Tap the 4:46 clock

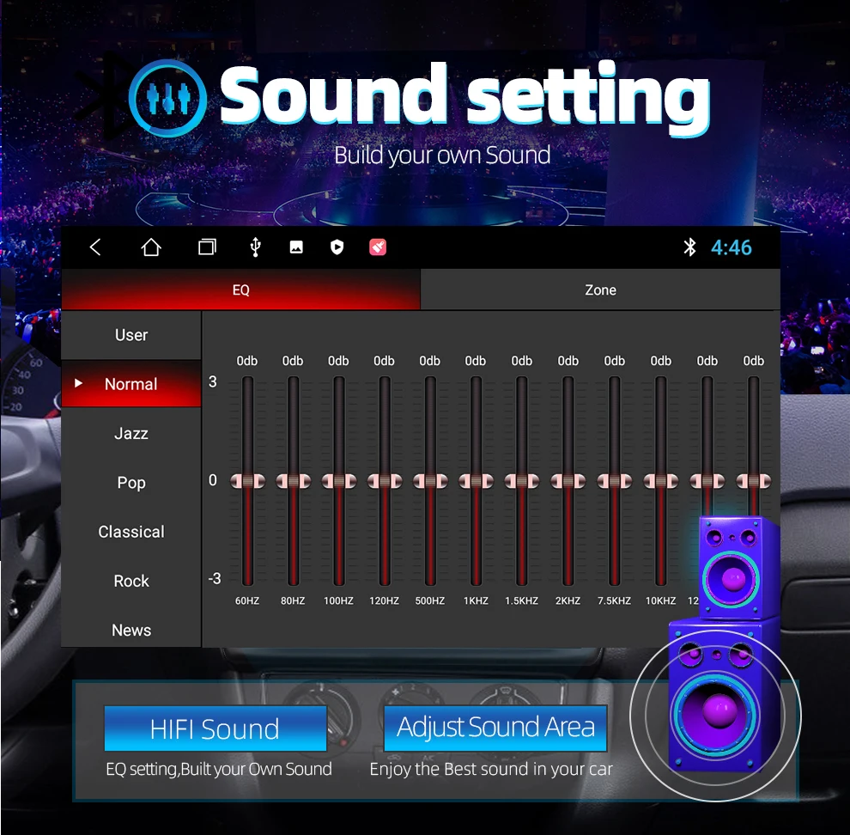tap(732, 248)
